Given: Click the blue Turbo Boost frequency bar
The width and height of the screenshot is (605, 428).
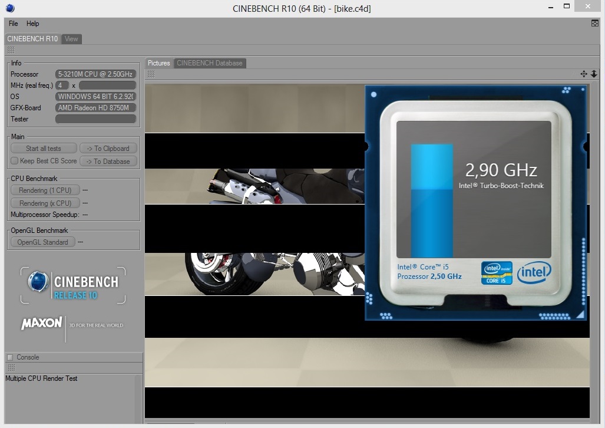Looking at the screenshot, I should 432,200.
